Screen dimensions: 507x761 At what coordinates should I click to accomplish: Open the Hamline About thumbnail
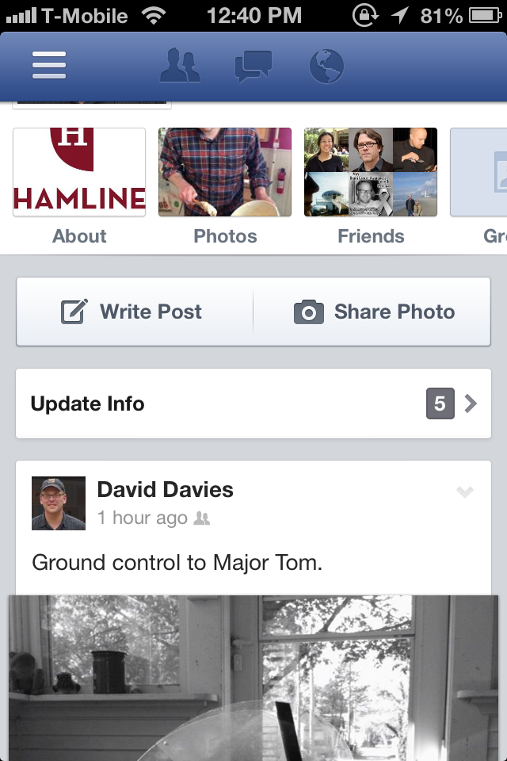(79, 172)
